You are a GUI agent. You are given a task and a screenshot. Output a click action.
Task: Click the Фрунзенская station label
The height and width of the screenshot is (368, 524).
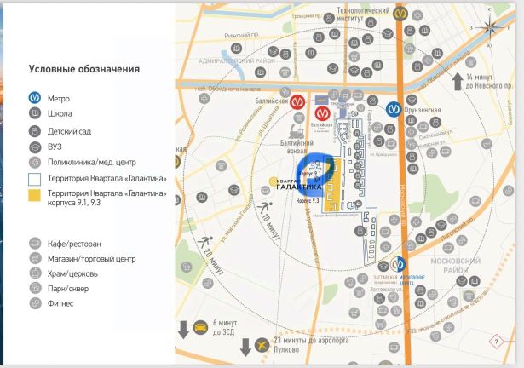423,110
